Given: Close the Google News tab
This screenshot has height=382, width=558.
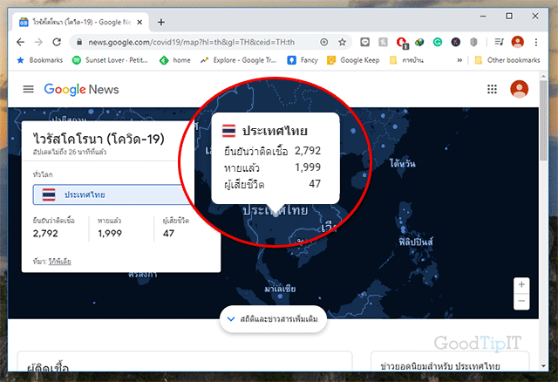Looking at the screenshot, I should coord(139,22).
